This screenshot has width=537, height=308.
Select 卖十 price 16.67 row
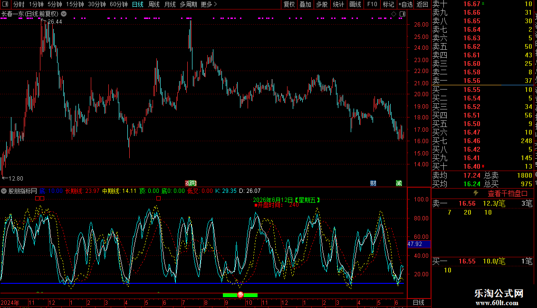(483, 4)
